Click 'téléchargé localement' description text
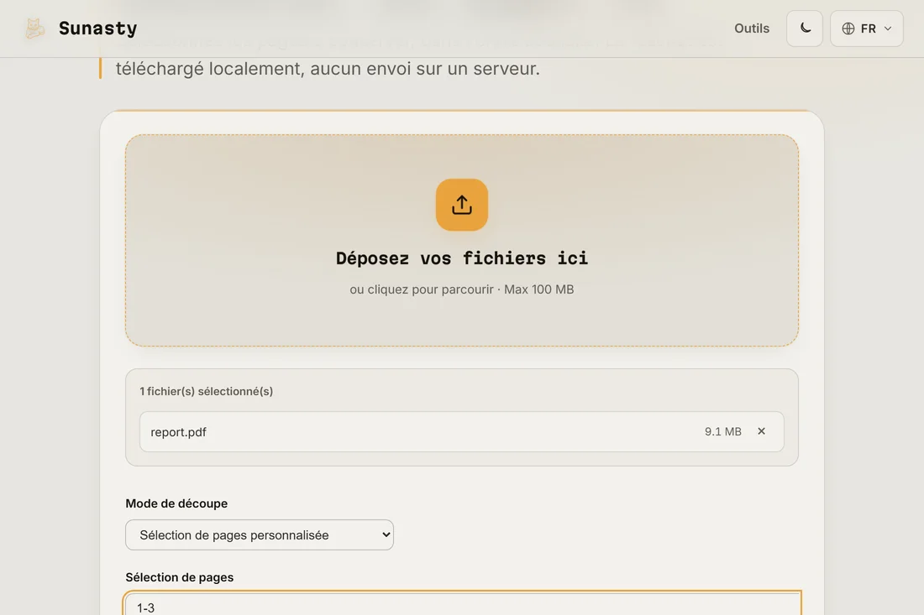 coord(208,68)
